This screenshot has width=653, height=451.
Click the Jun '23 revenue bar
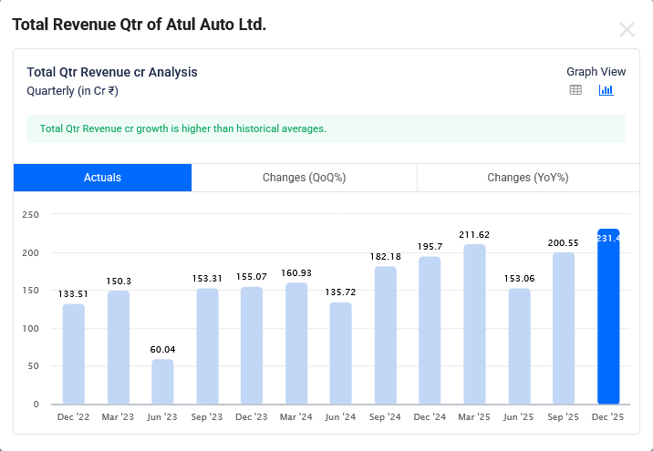click(x=162, y=382)
